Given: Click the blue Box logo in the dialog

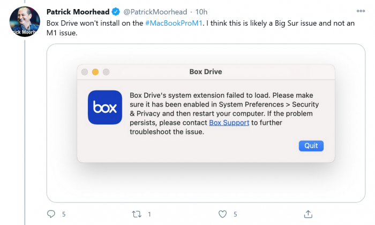Looking at the screenshot, I should point(105,107).
